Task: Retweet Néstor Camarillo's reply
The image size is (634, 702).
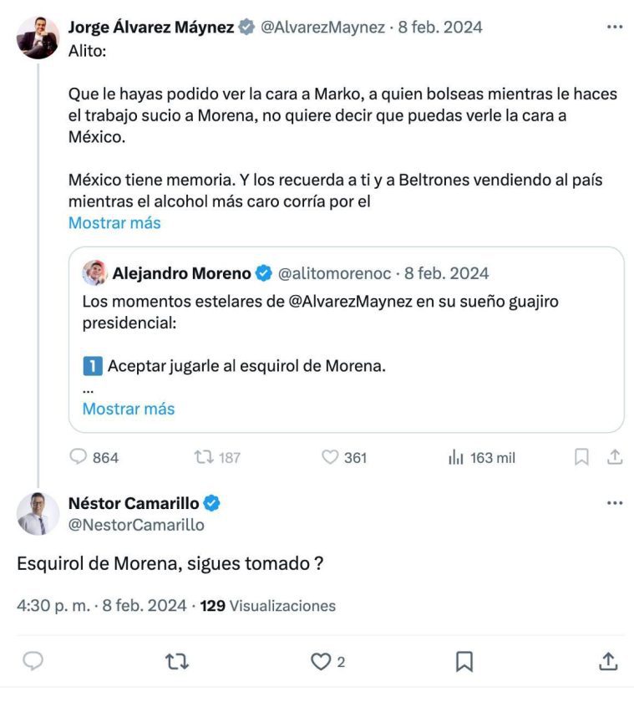Action: [176, 661]
